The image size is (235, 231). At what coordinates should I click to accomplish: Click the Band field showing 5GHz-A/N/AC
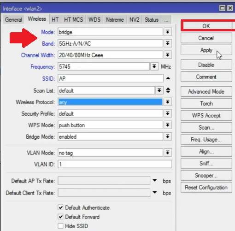click(x=110, y=43)
